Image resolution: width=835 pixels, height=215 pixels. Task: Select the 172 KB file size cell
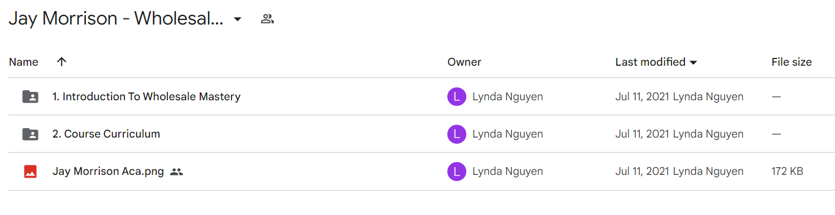tap(787, 171)
